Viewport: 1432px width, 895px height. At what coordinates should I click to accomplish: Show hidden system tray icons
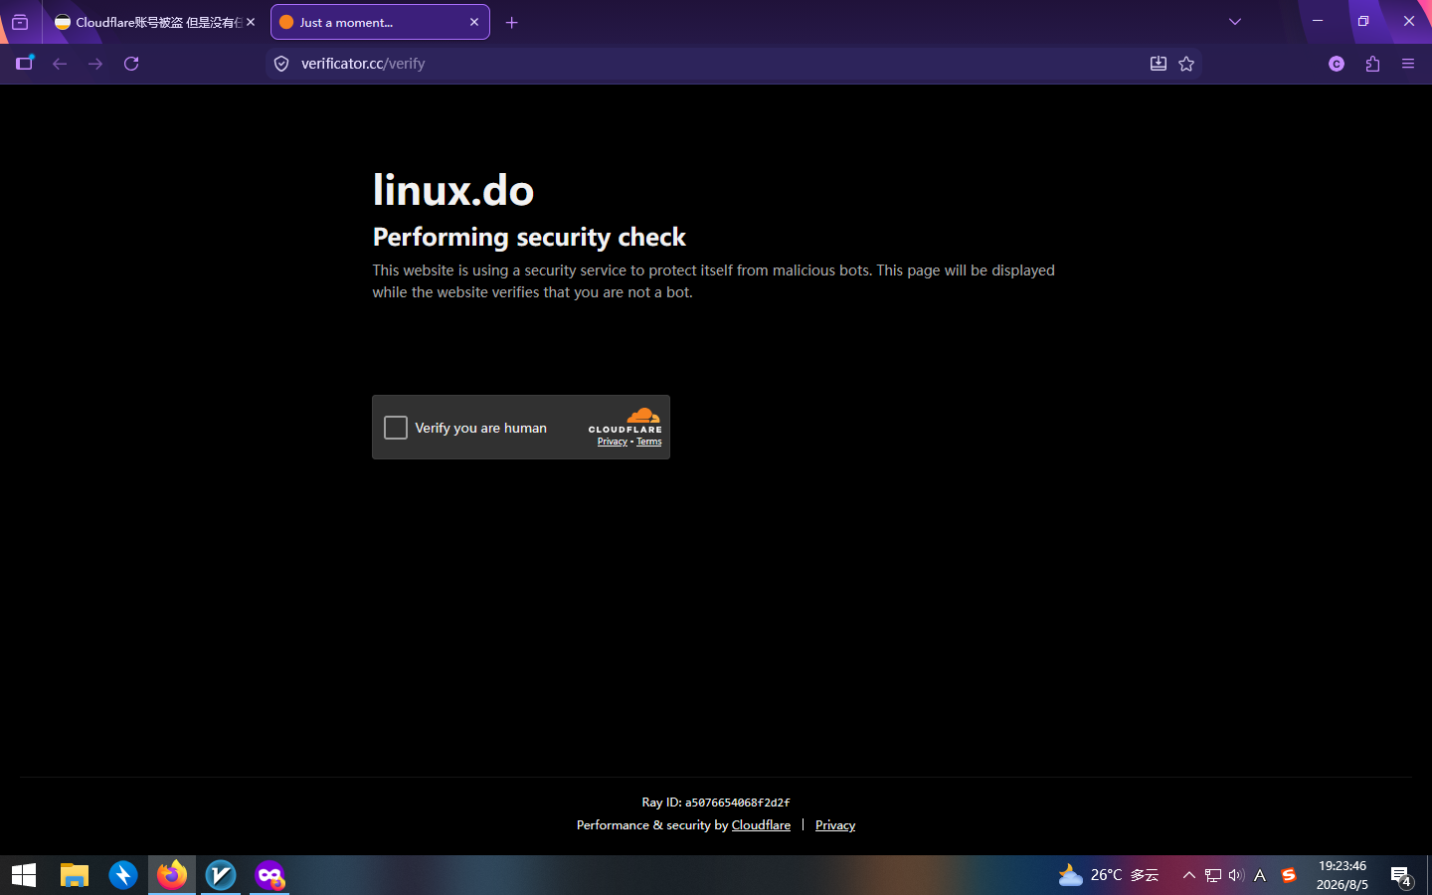coord(1188,875)
